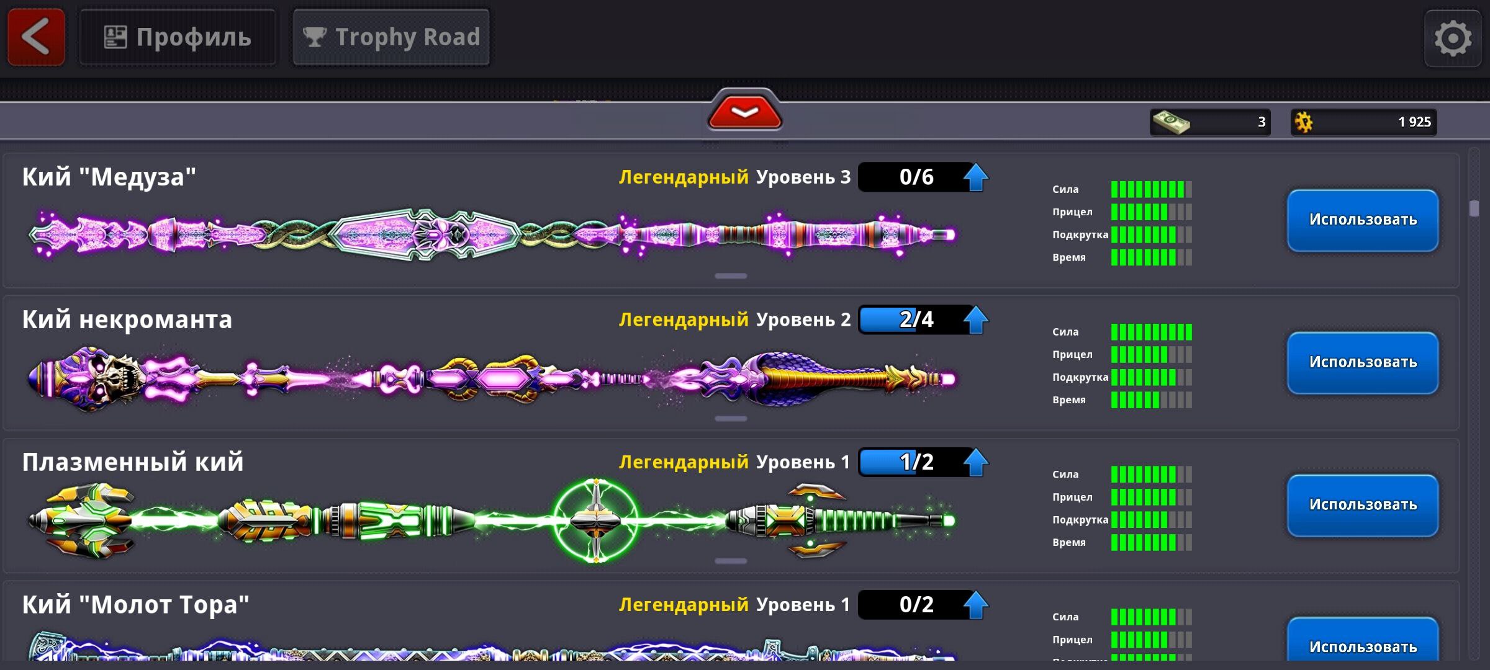This screenshot has width=1490, height=670.
Task: Open settings via the gear icon
Action: 1453,38
